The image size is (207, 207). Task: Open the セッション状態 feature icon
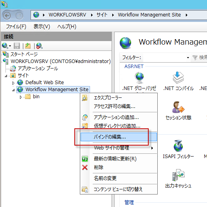point(178,107)
